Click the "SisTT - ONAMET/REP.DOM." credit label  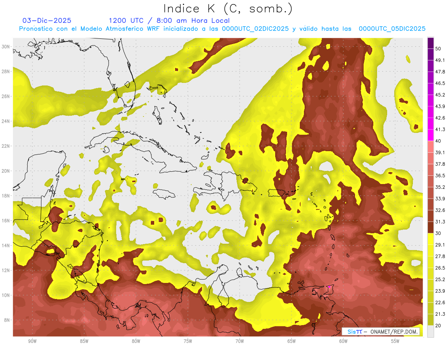(380, 331)
